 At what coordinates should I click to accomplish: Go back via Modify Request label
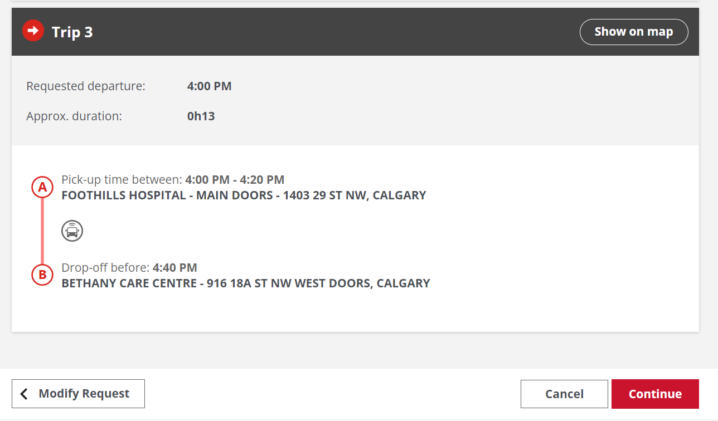(x=84, y=394)
